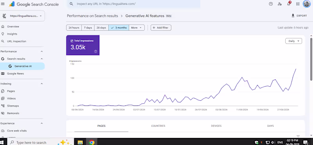Open the Daily granularity dropdown

294,41
